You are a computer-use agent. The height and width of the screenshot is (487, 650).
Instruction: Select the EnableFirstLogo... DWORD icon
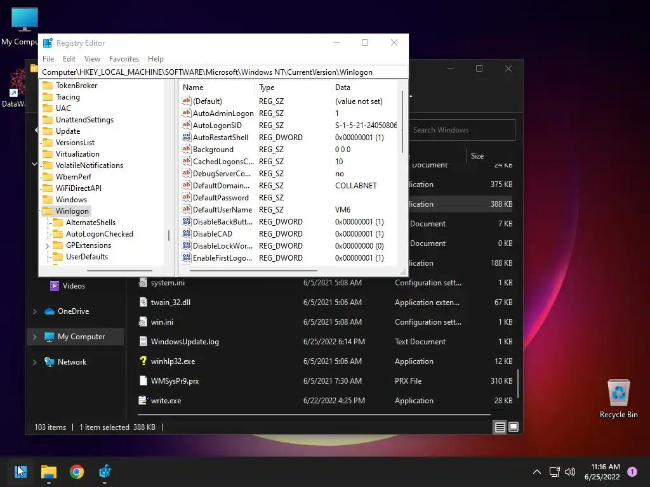coord(187,257)
